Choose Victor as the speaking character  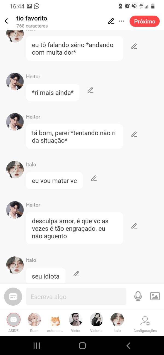[76, 322]
